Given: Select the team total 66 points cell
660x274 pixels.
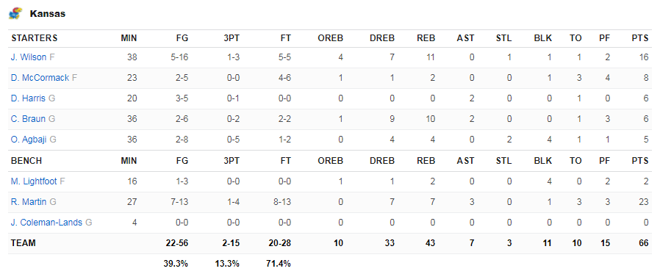Looking at the screenshot, I should [644, 243].
